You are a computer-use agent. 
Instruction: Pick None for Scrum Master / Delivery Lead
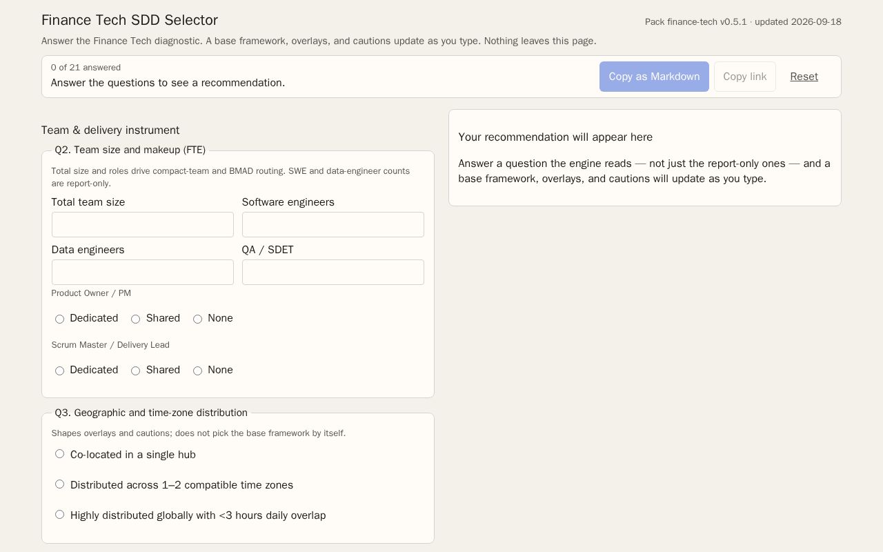(x=198, y=371)
